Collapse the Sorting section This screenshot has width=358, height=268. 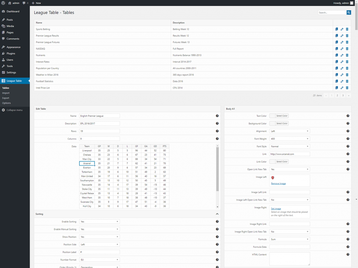[x=217, y=214]
